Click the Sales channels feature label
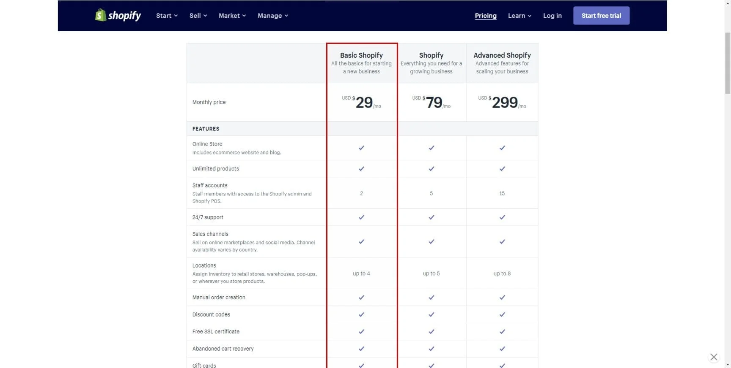The width and height of the screenshot is (731, 368). pos(210,234)
